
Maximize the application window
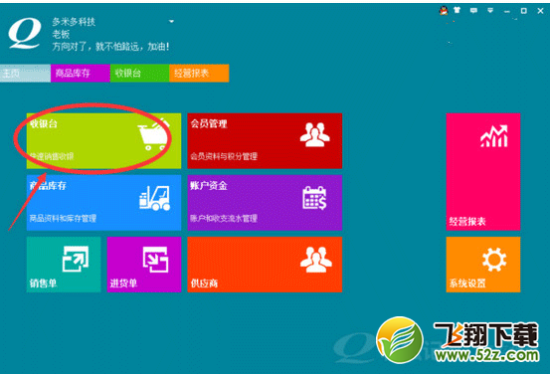coord(524,11)
